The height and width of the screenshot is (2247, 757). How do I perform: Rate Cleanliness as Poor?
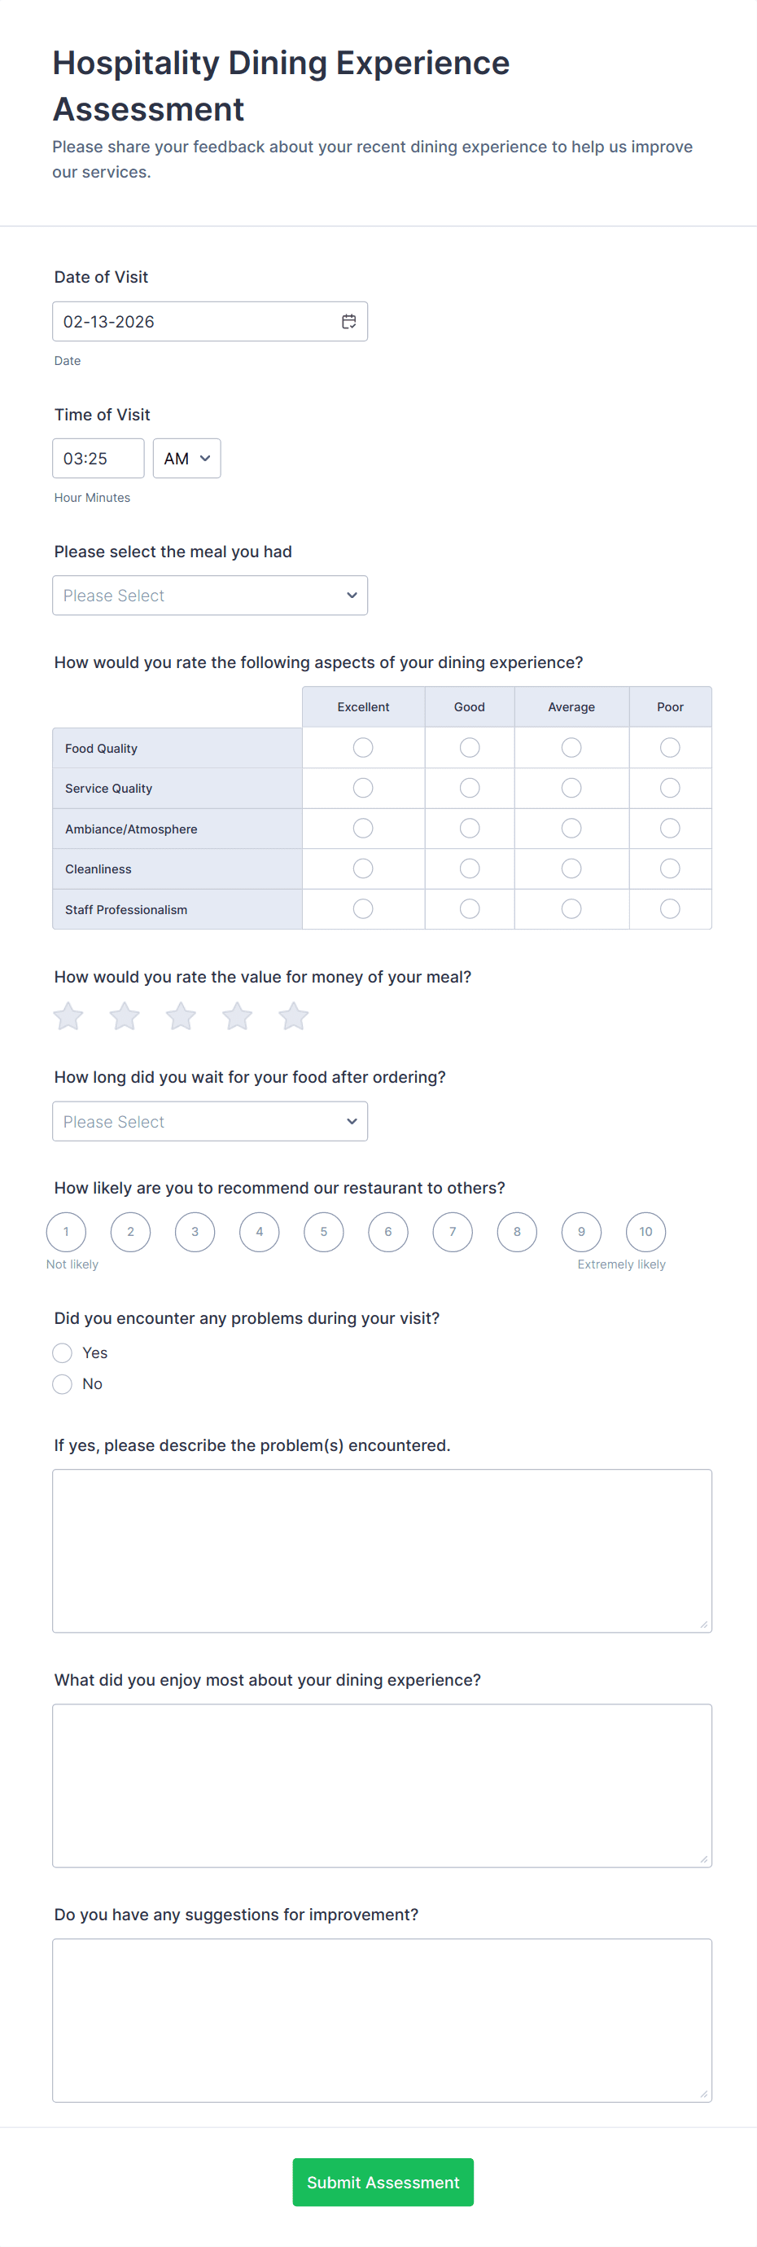670,868
